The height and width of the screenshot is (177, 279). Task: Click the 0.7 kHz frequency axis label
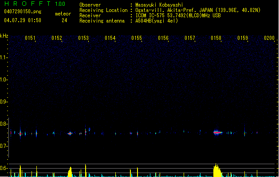(x=4, y=146)
